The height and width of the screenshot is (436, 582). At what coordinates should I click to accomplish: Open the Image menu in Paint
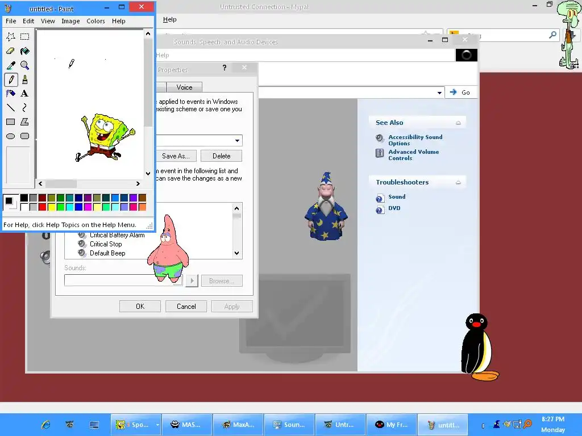tap(70, 21)
